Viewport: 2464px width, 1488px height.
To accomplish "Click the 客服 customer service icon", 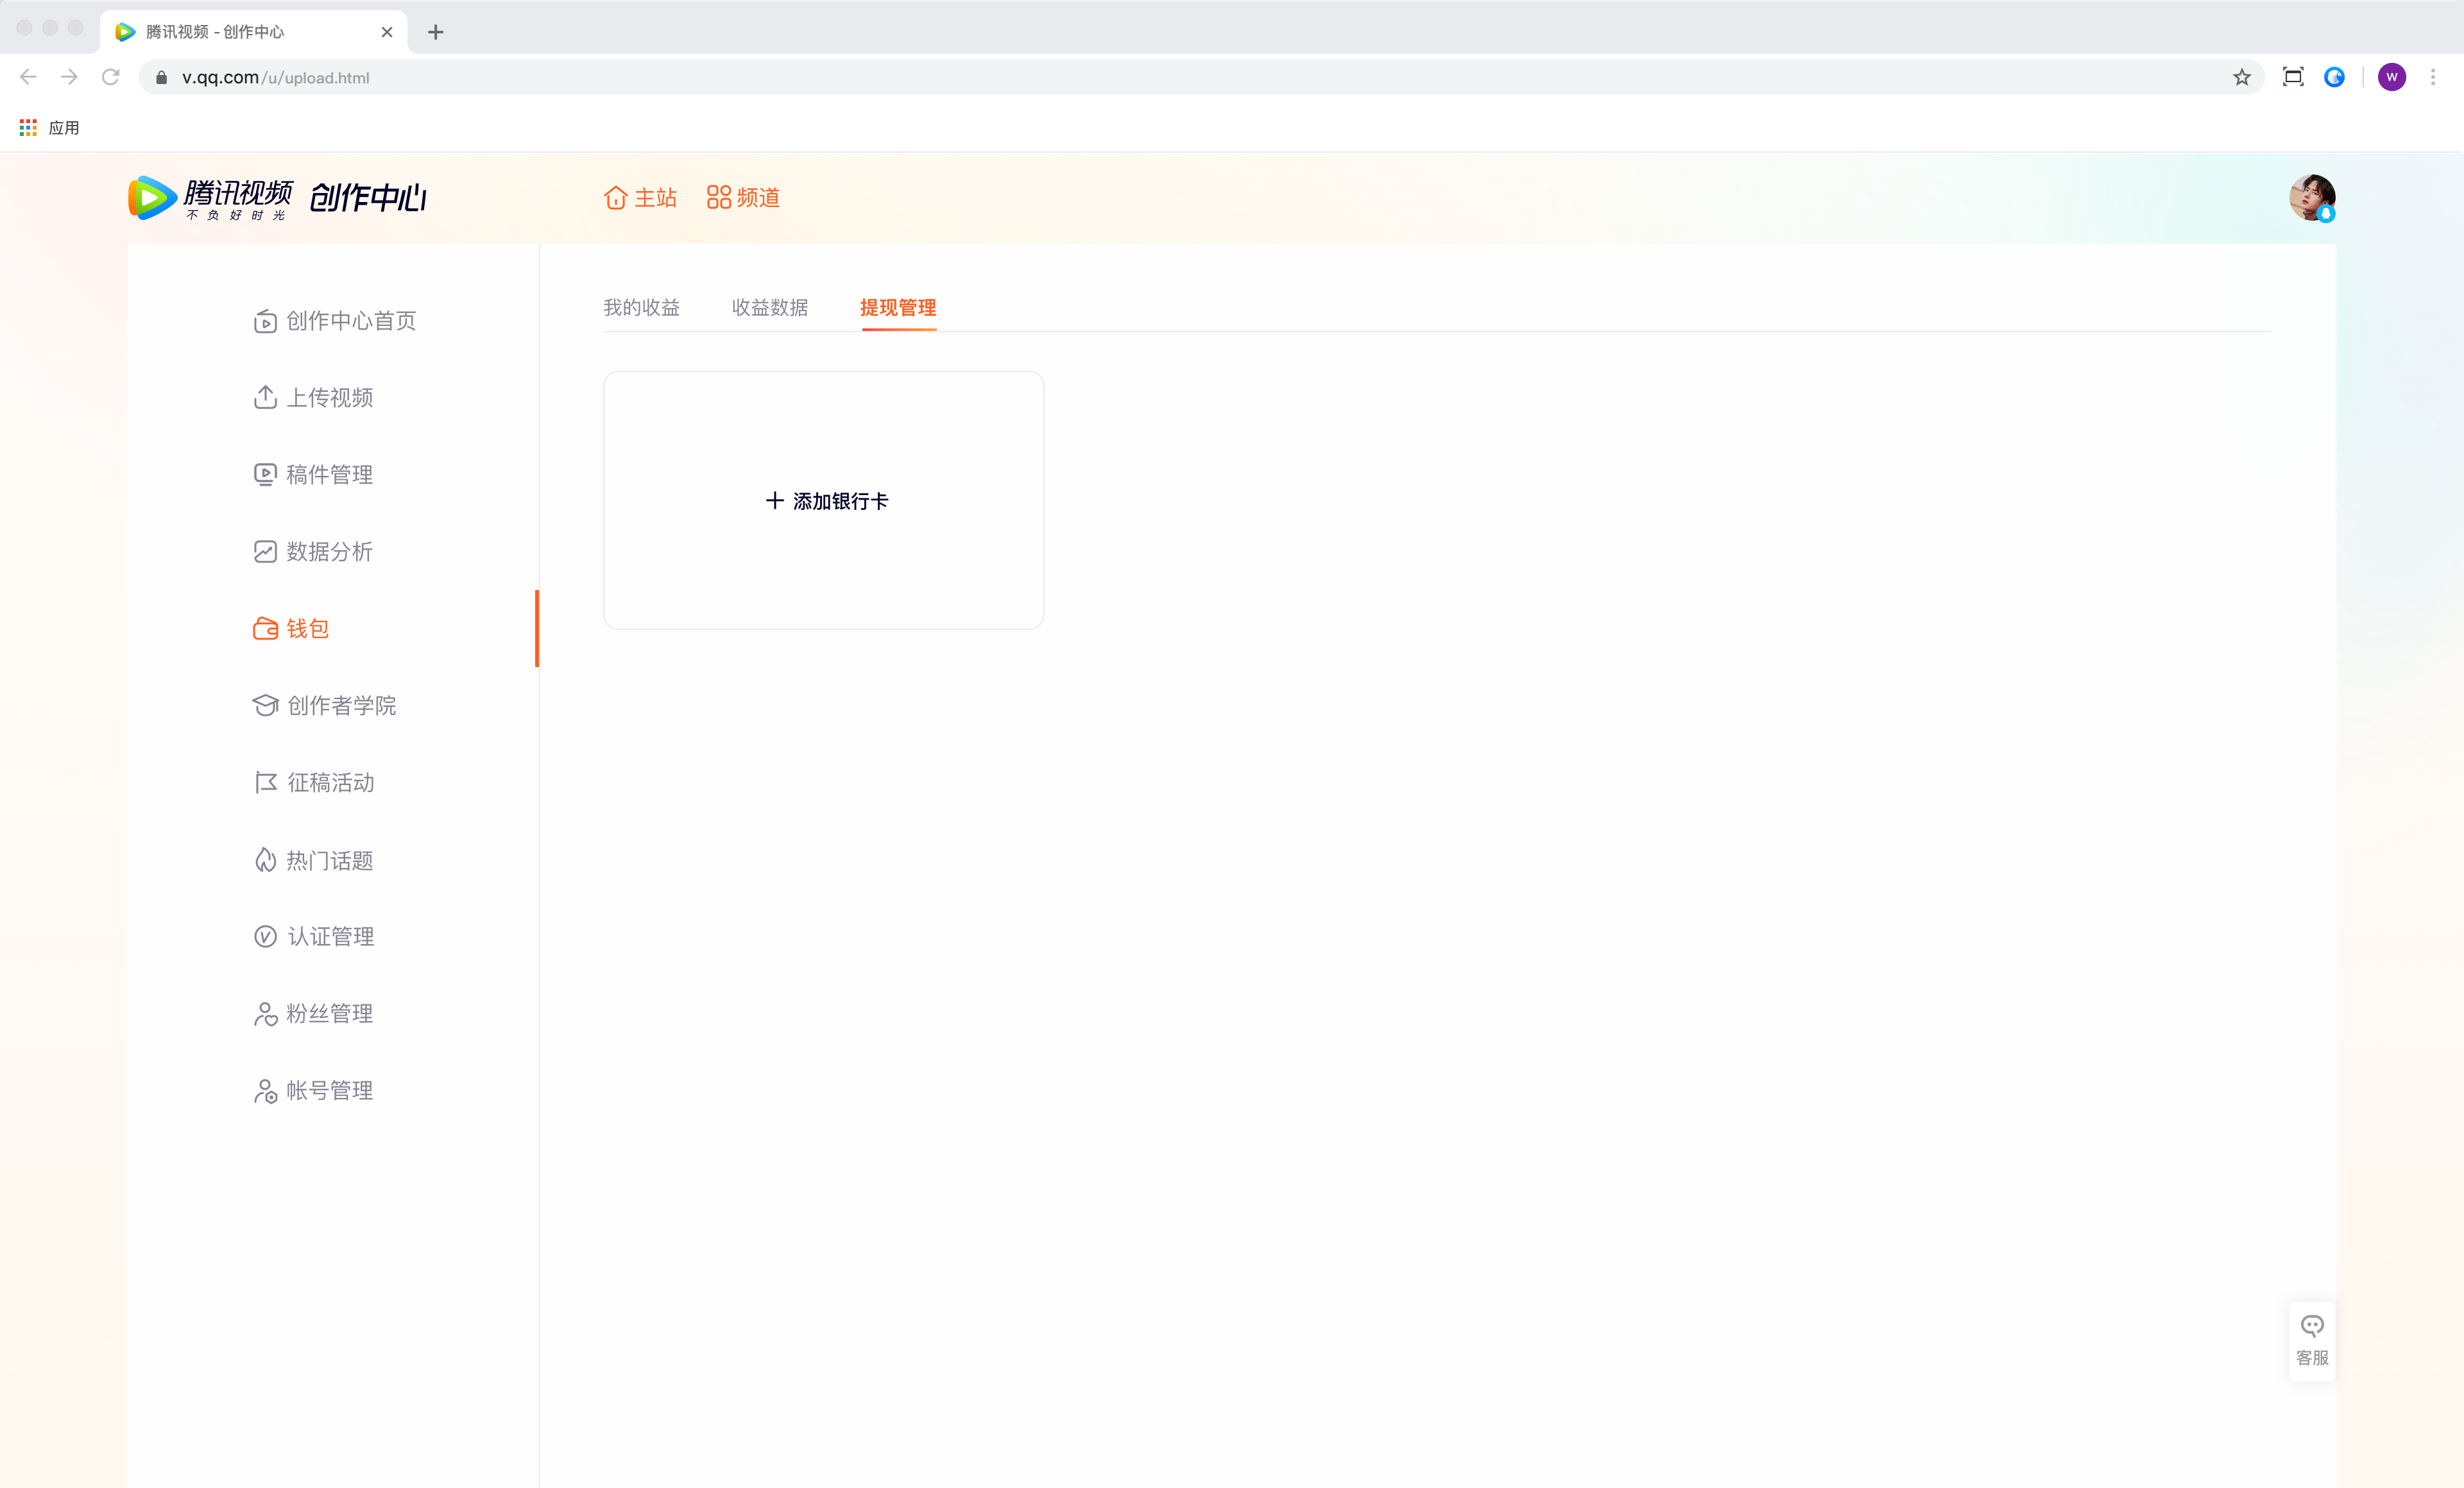I will click(x=2312, y=1326).
